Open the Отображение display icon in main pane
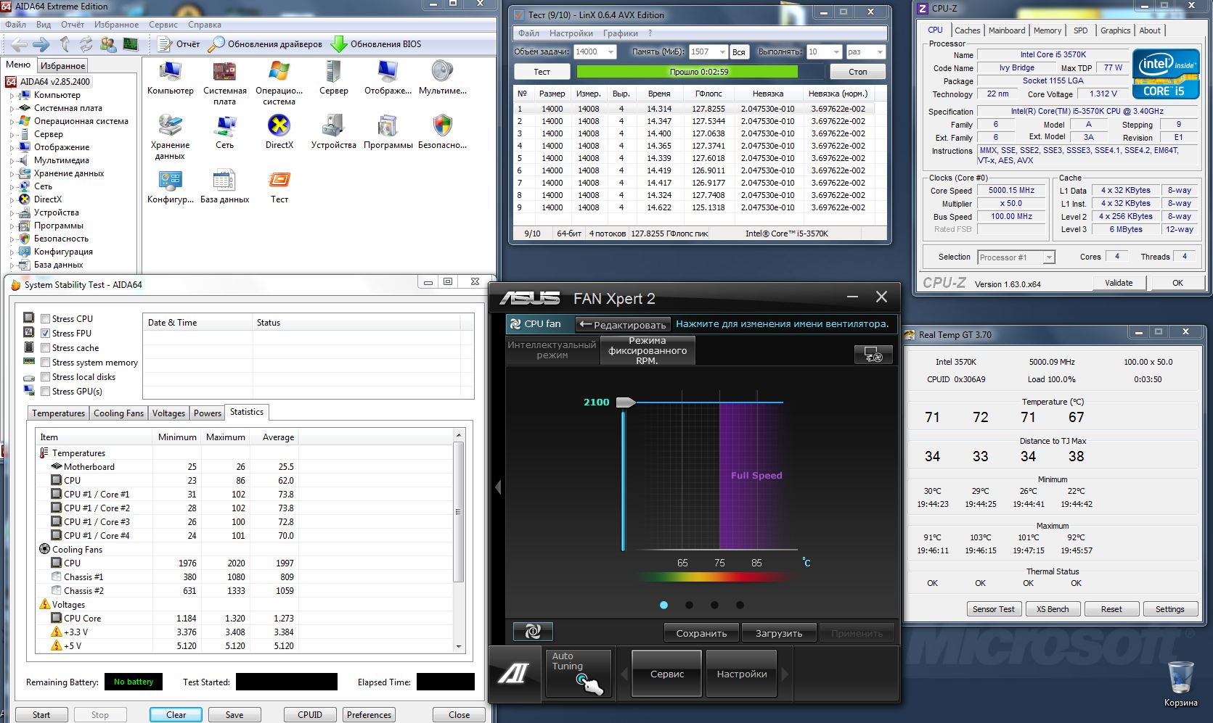1213x723 pixels. coord(388,78)
